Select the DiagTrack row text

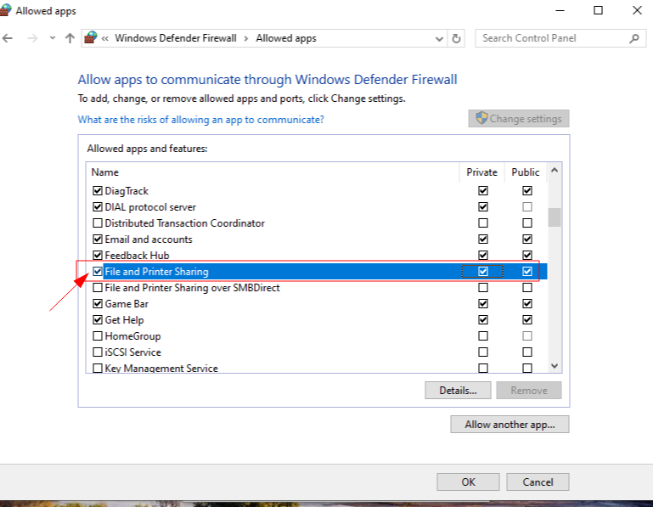tap(127, 191)
